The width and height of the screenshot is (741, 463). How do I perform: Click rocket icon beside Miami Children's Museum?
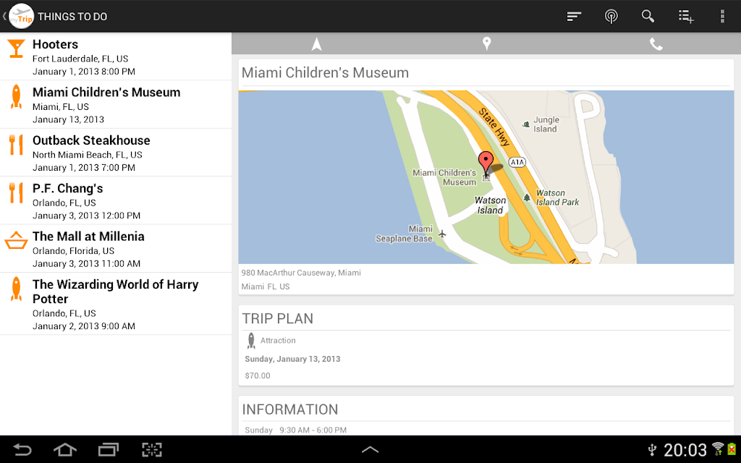pyautogui.click(x=16, y=97)
